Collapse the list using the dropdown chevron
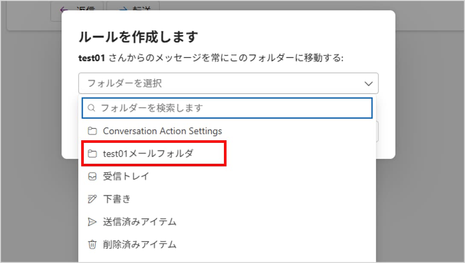The height and width of the screenshot is (263, 465). [368, 84]
